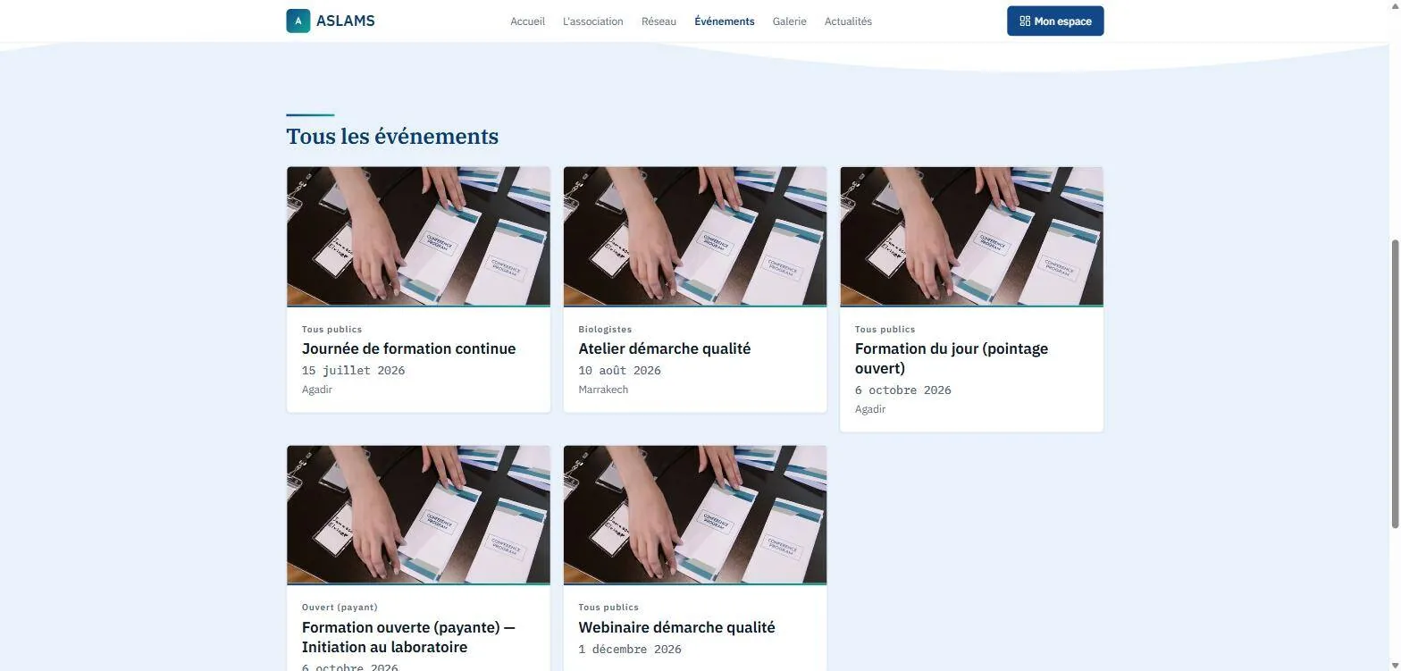
Task: Click the Biologistes audience label
Action: [605, 330]
